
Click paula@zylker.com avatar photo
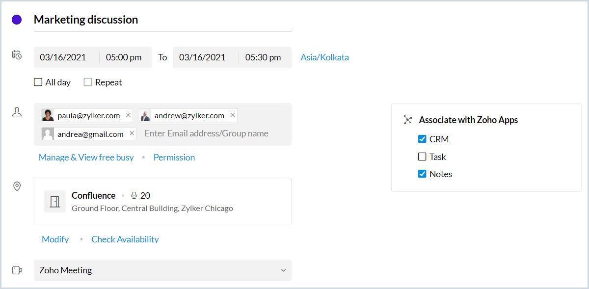48,116
